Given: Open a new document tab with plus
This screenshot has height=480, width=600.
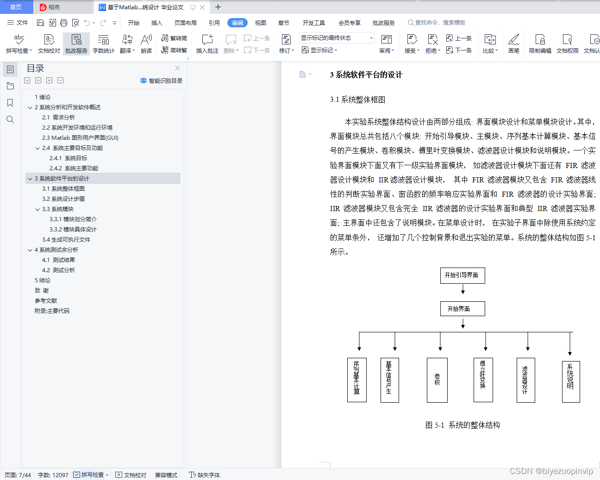Looking at the screenshot, I should click(x=218, y=7).
